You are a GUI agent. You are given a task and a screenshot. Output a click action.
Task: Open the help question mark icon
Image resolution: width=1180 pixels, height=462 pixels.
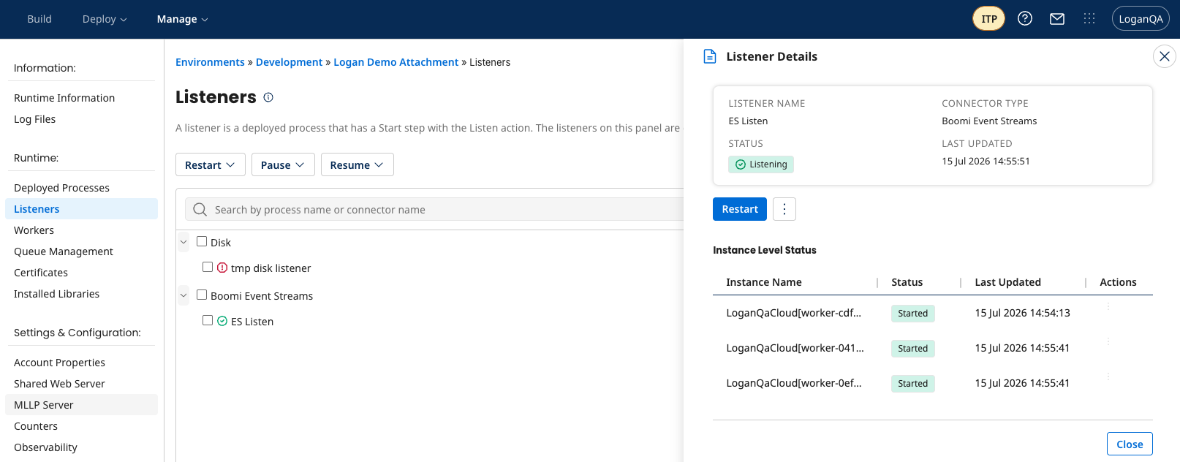tap(1025, 19)
